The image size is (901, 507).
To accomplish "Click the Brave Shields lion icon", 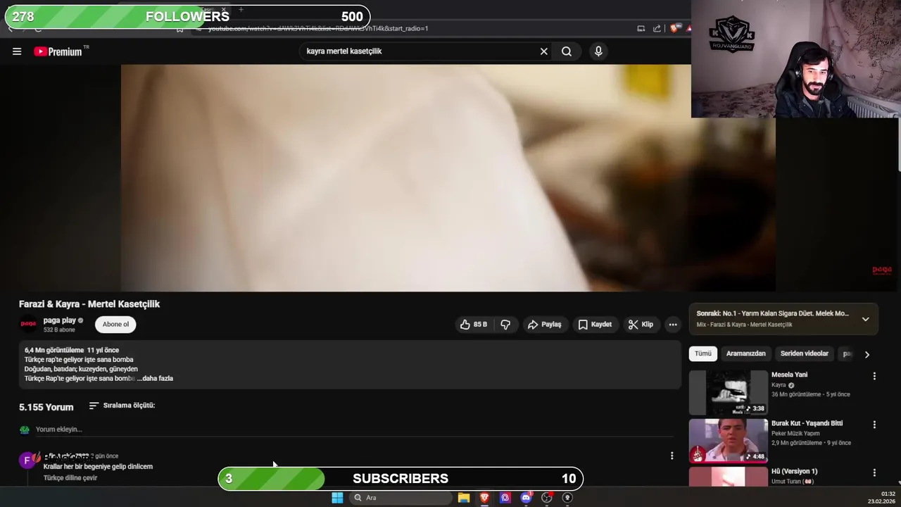I will pos(674,29).
